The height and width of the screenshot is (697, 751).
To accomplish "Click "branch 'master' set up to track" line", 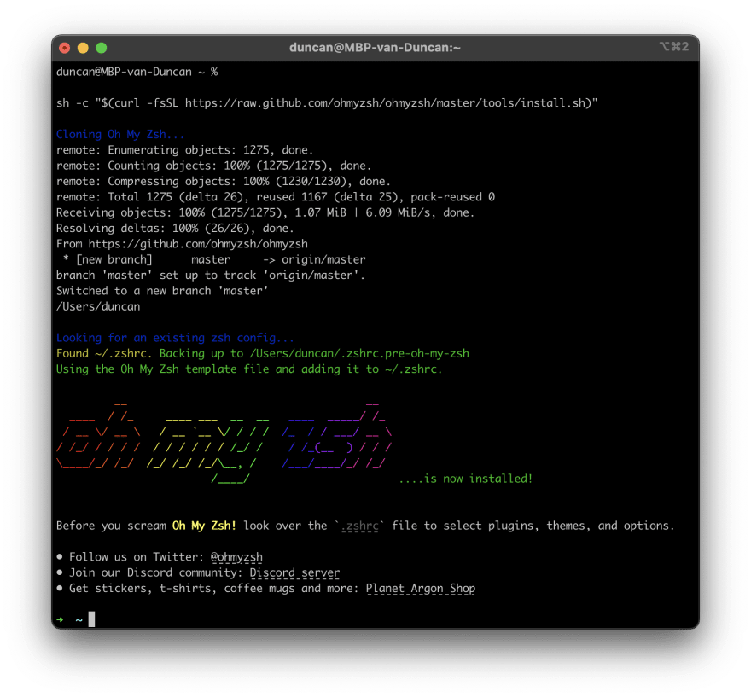I will pos(210,276).
